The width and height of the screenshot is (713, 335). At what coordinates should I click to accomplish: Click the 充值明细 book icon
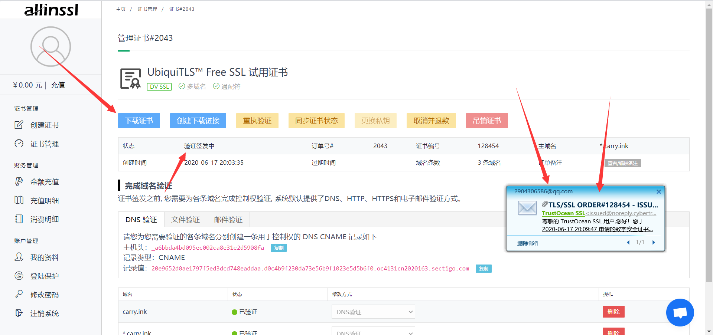(19, 200)
